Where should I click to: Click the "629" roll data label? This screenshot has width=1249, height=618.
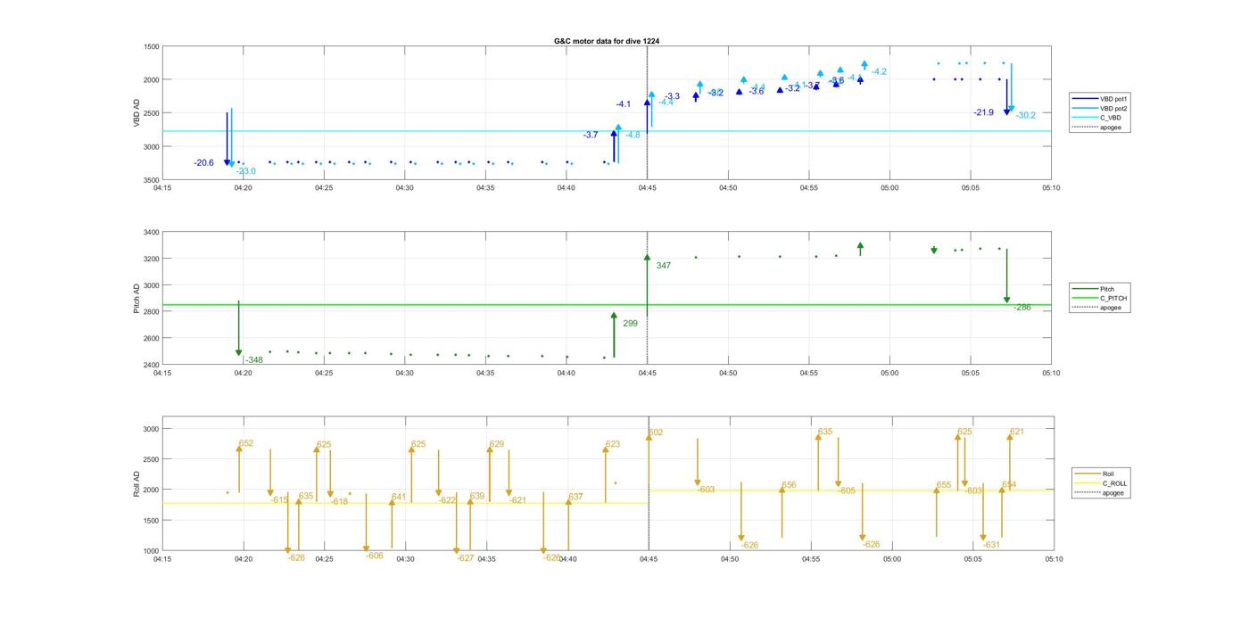(497, 444)
